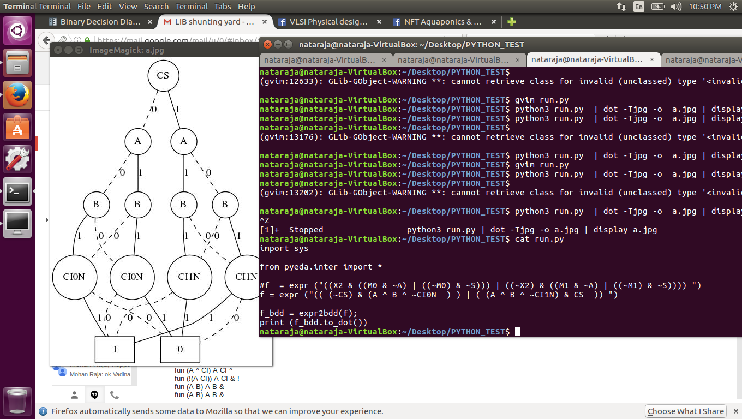Open the Help menu
The image size is (742, 419).
(247, 7)
